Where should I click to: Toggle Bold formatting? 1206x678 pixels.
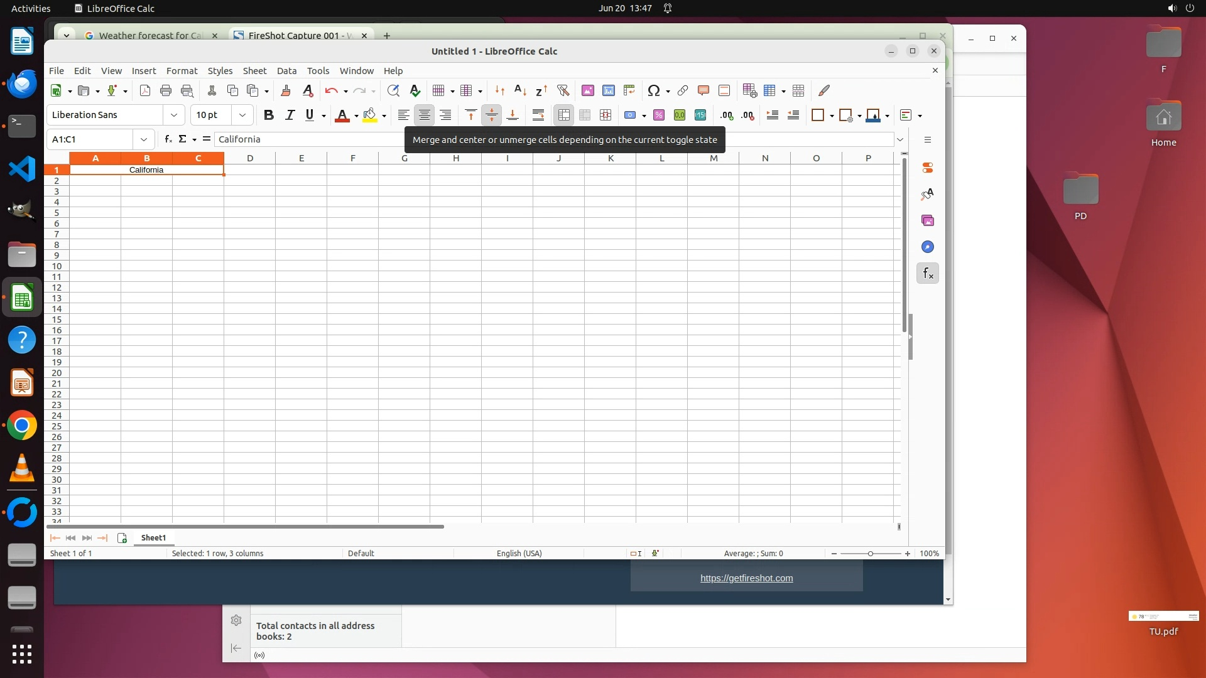(x=269, y=115)
